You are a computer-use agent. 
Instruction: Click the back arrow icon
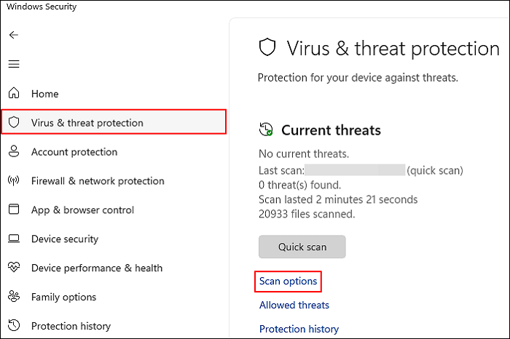(14, 35)
